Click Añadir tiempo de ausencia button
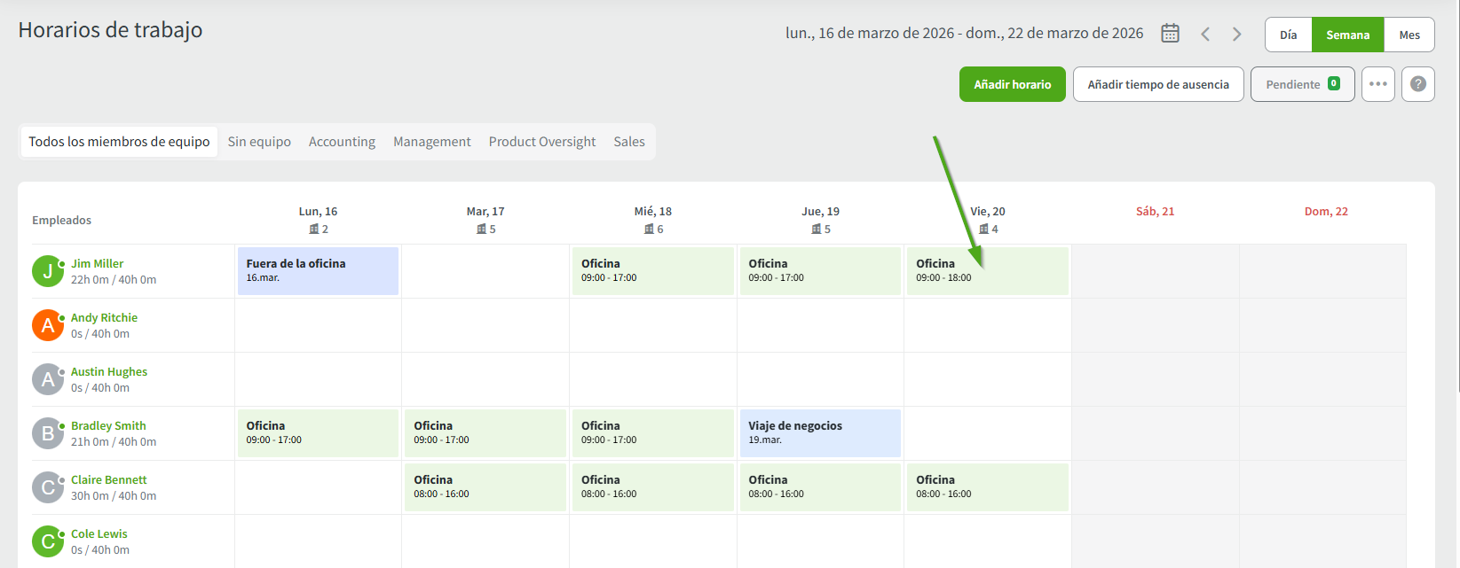1460x568 pixels. click(1157, 84)
